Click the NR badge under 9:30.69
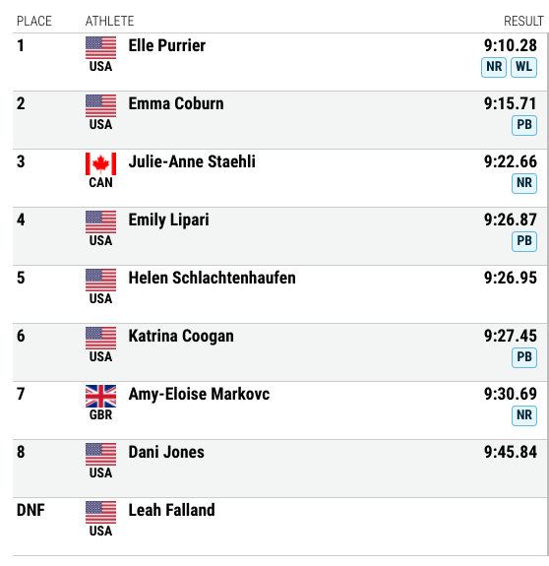This screenshot has width=549, height=566. [524, 415]
